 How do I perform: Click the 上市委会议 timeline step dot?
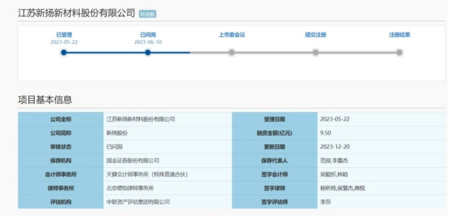[232, 53]
